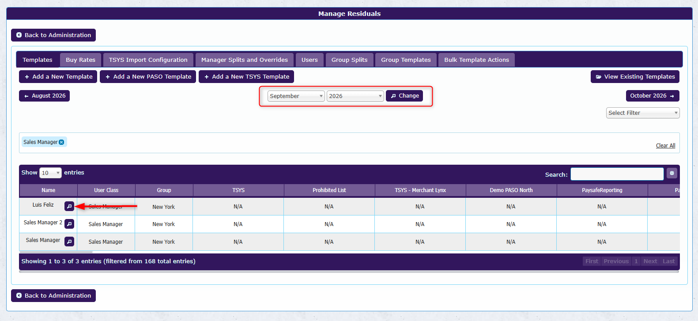Switch to Bulk Template Actions tab
The width and height of the screenshot is (698, 321).
coord(477,60)
